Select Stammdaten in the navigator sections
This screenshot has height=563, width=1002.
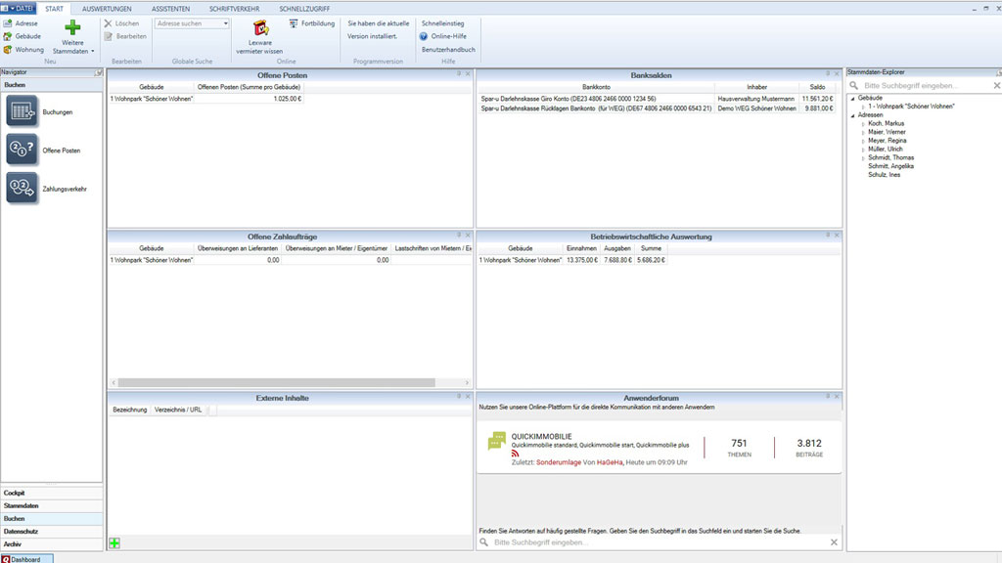tap(22, 505)
